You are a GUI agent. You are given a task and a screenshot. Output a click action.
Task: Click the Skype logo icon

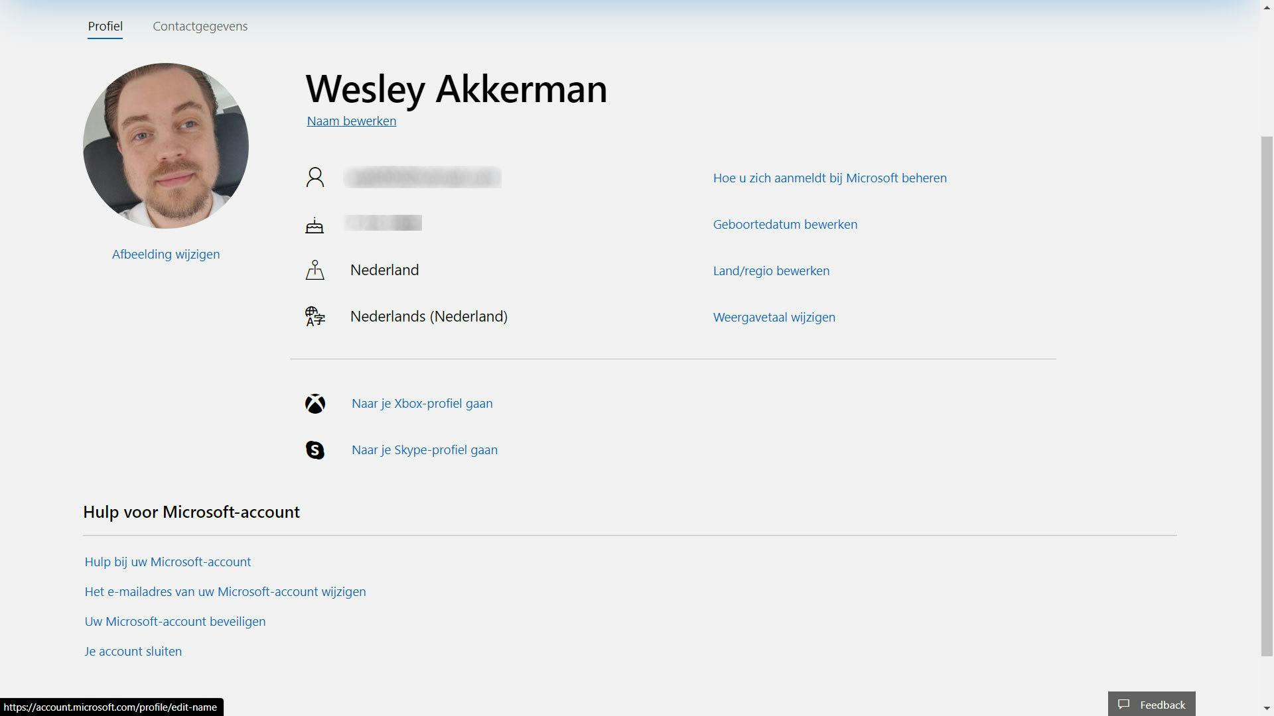click(315, 450)
